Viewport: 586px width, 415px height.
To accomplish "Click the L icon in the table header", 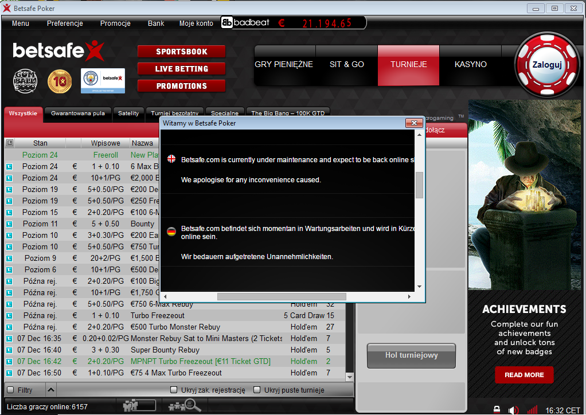I will coord(10,143).
